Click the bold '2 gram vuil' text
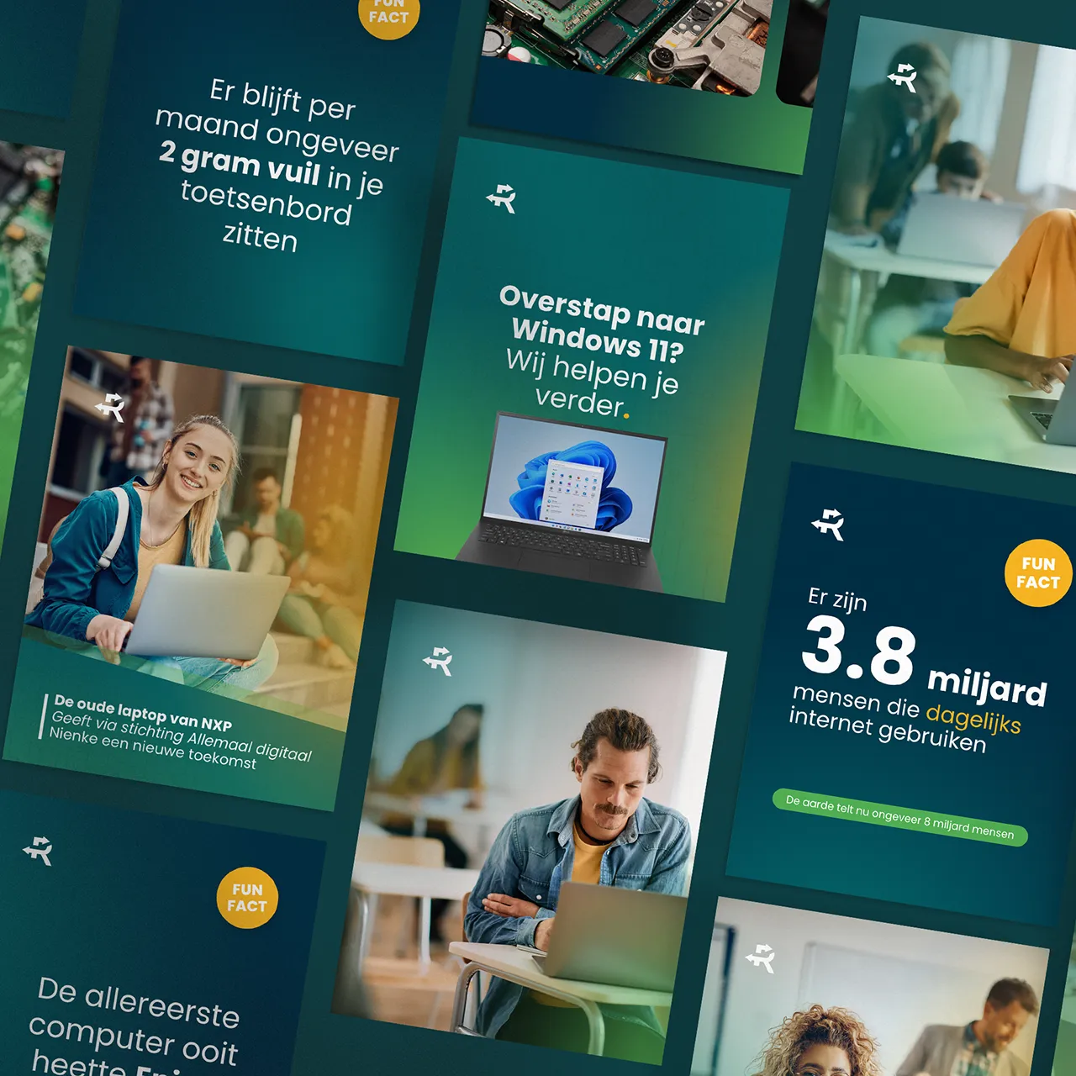Screen dimensions: 1076x1076 coord(240,163)
